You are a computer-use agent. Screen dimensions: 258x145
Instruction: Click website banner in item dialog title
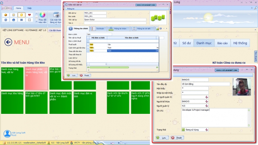[146, 5]
